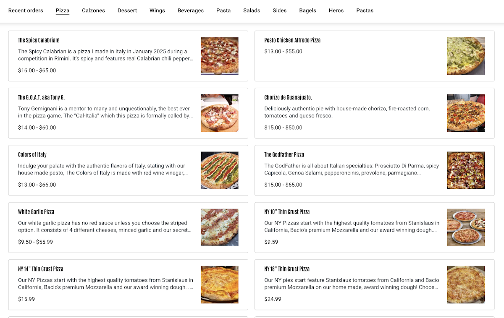Open the Beverages tab

pos(191,10)
